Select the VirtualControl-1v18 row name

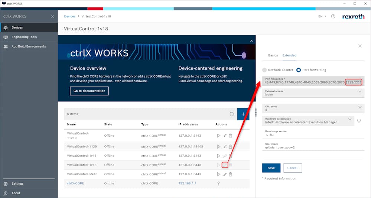(x=82, y=165)
